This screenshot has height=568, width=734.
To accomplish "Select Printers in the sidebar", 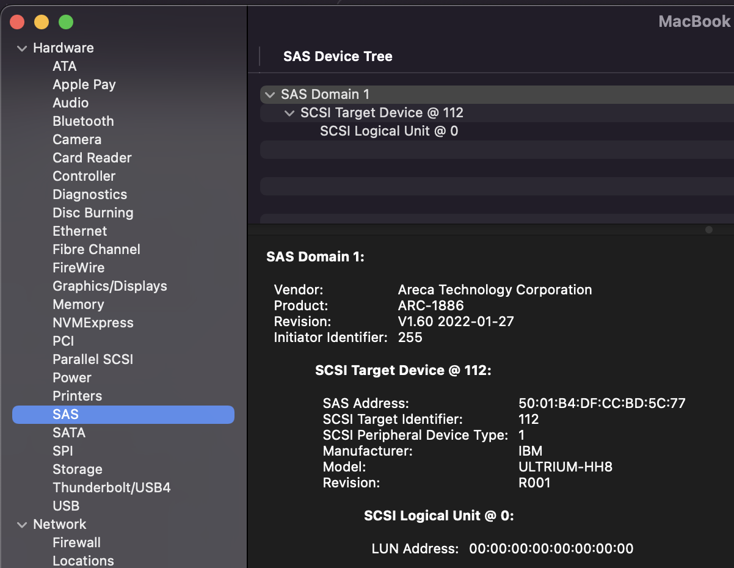I will click(77, 396).
